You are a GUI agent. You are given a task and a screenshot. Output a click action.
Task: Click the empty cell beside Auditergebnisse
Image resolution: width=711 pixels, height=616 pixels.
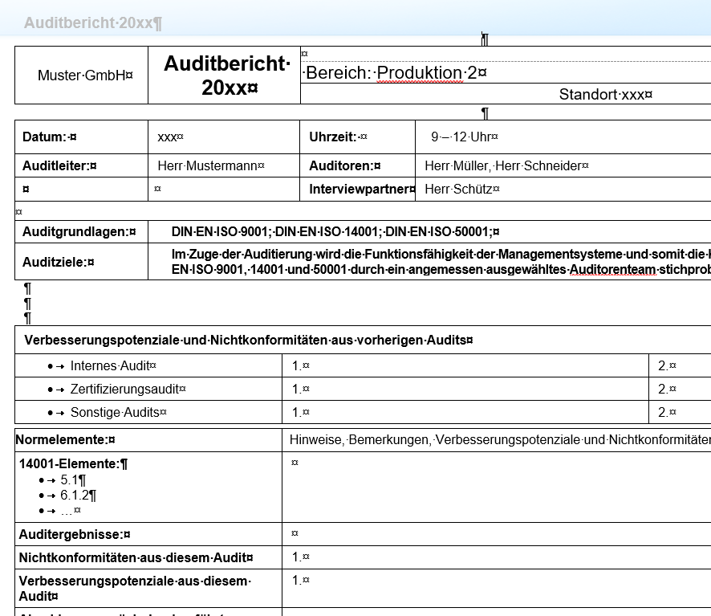tap(481, 533)
